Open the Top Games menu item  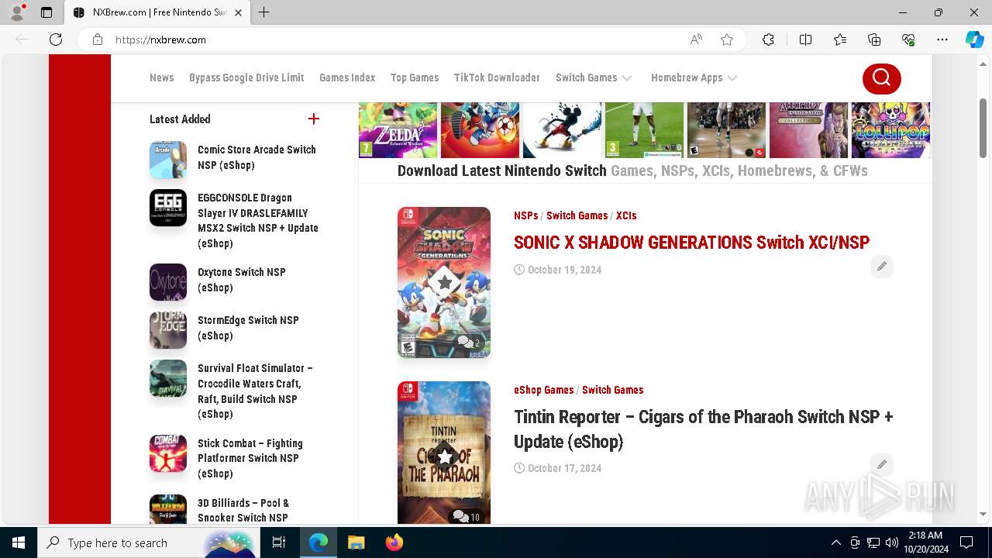(415, 77)
